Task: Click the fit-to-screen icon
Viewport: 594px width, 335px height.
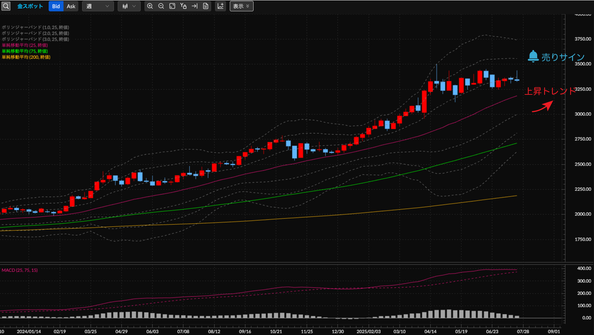Action: 172,6
